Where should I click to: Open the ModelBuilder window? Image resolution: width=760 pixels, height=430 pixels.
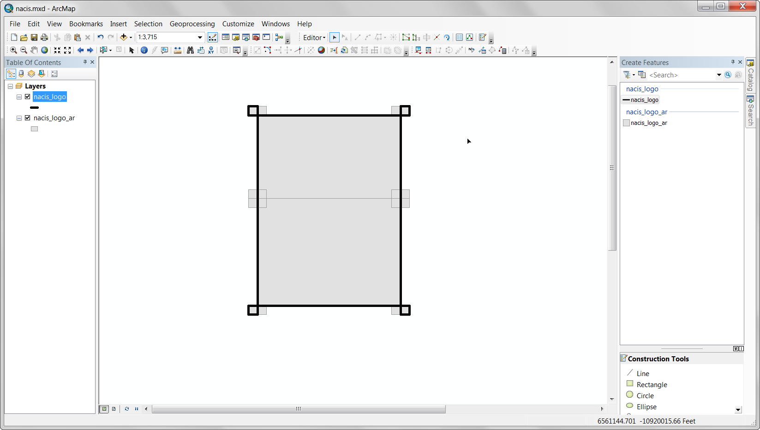(x=279, y=37)
